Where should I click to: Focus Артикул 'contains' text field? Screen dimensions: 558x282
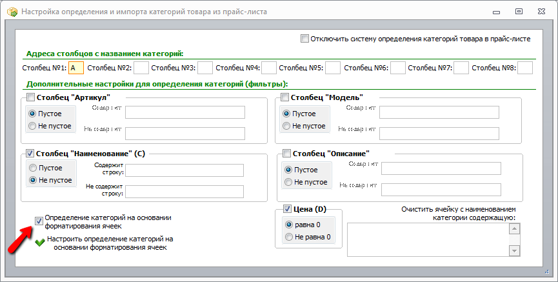[185, 112]
